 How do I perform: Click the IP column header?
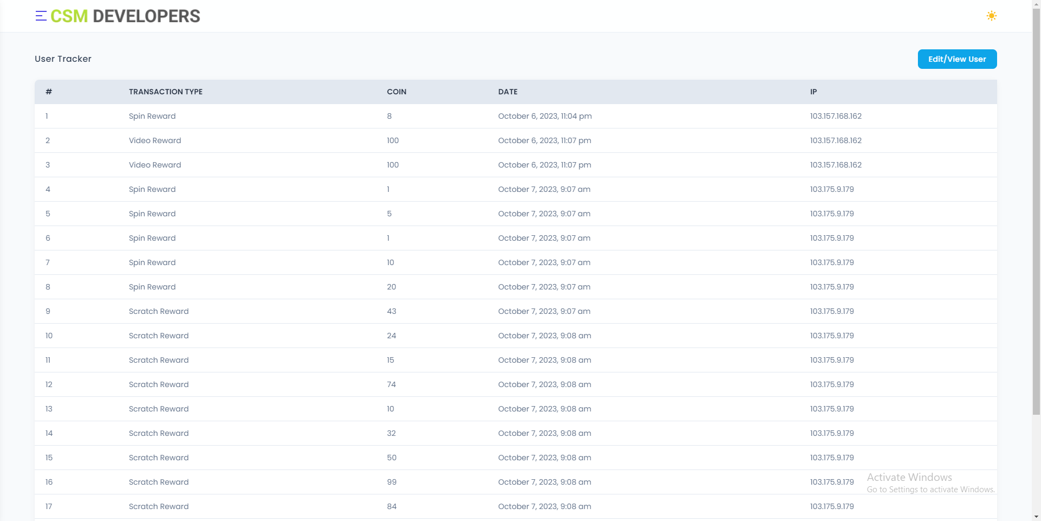813,92
